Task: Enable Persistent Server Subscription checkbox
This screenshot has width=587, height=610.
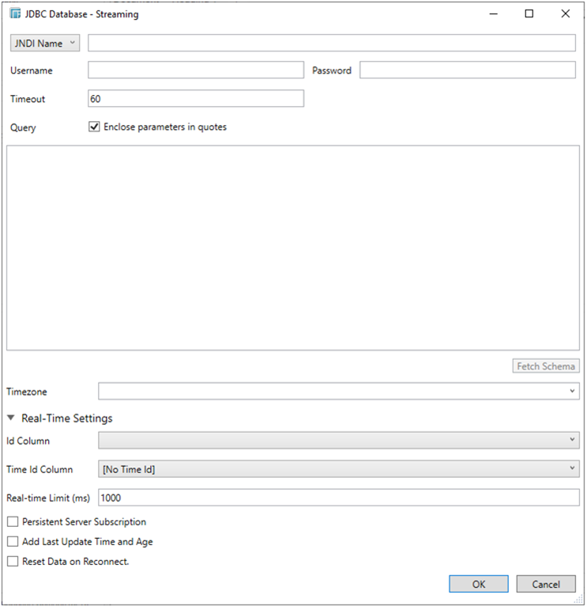Action: point(13,522)
